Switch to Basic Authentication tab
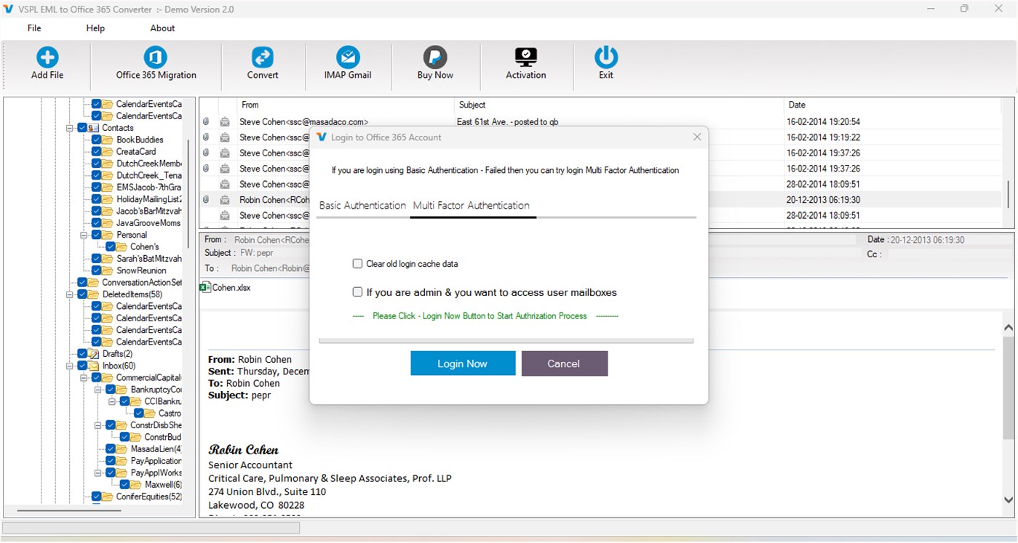 362,206
